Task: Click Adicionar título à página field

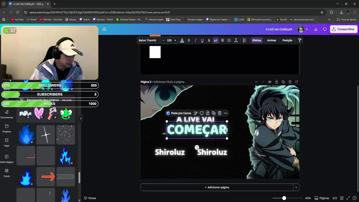Action: 169,82
